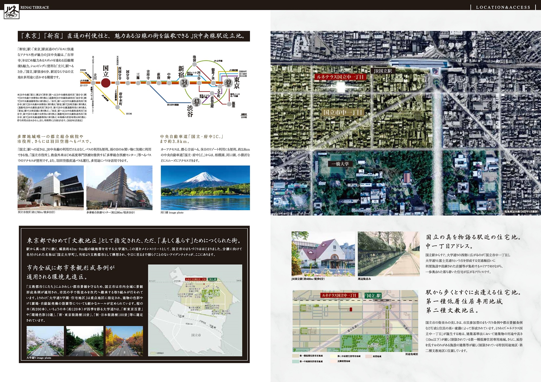This screenshot has width=541, height=382.
Task: Click the JR国立駅(約480m/徒歩6分) caption
Action: pos(308,279)
